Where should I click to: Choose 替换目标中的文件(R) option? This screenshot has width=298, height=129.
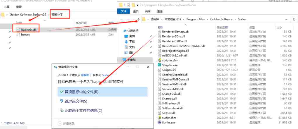click(x=102, y=92)
